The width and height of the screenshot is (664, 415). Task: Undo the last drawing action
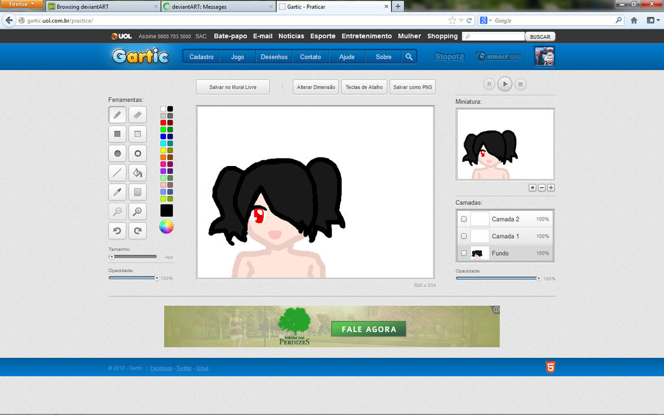(x=117, y=231)
